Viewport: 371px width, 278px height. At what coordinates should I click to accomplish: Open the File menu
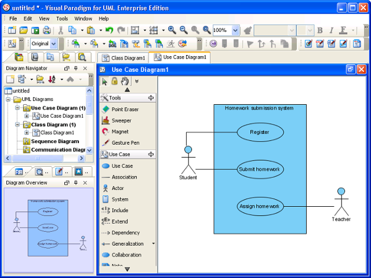[x=13, y=19]
